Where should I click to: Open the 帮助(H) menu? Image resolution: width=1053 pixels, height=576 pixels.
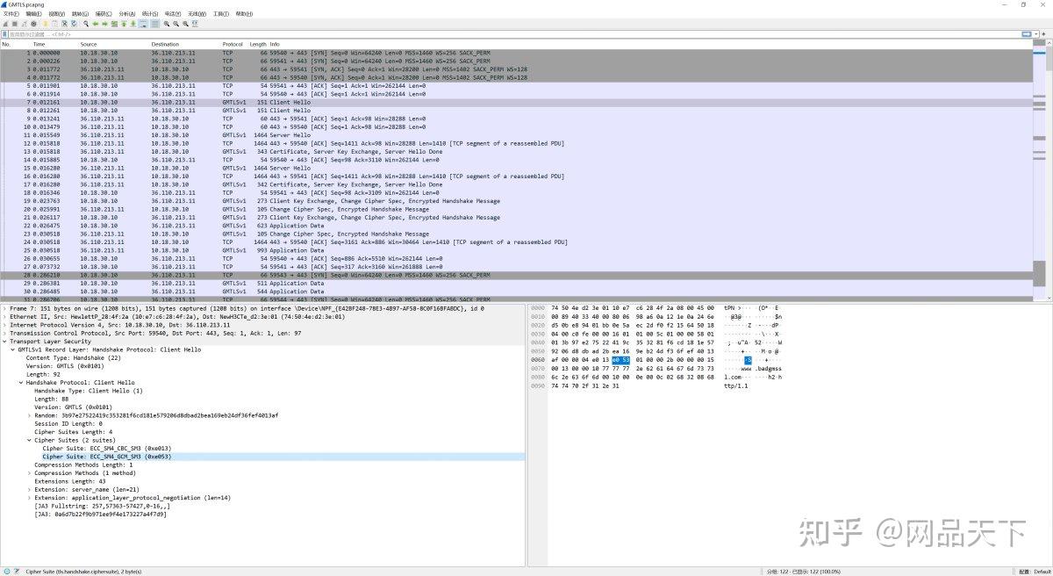pyautogui.click(x=244, y=14)
